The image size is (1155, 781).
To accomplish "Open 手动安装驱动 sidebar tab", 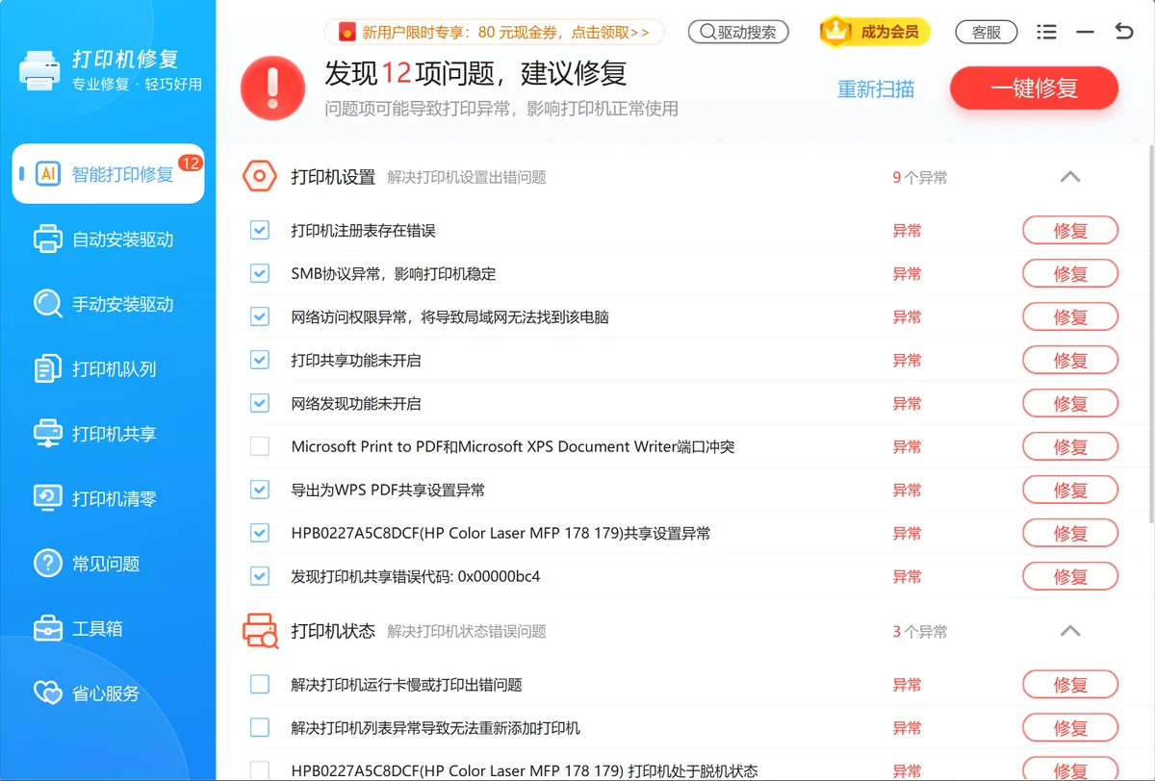I will (108, 304).
